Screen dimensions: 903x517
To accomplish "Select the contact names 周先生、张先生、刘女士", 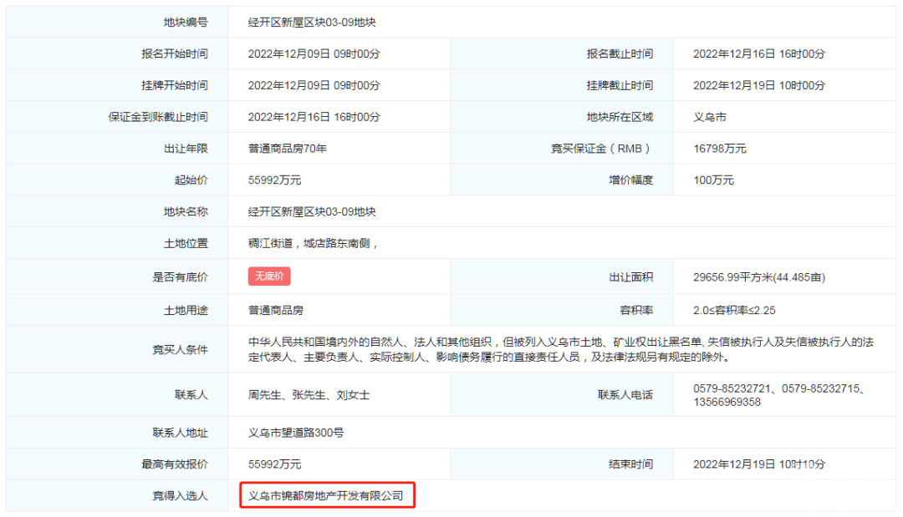I will (309, 395).
